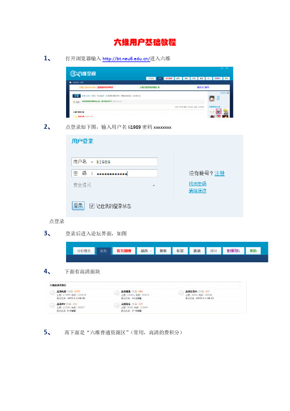Image resolution: width=290 pixels, height=411 pixels.
Task: Click in the 密码 password field
Action: pos(115,173)
